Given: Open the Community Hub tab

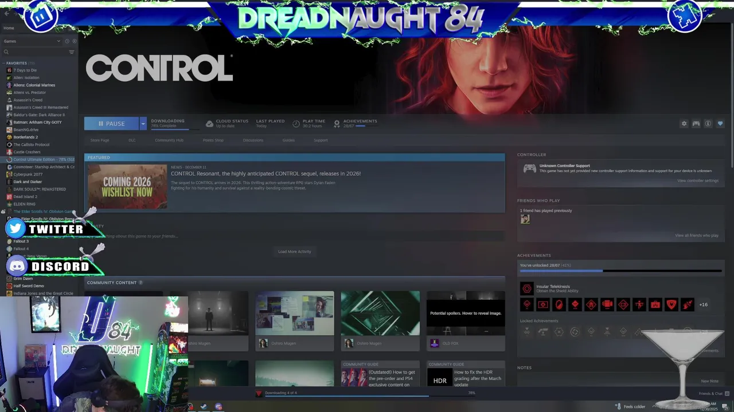Looking at the screenshot, I should click(x=169, y=140).
